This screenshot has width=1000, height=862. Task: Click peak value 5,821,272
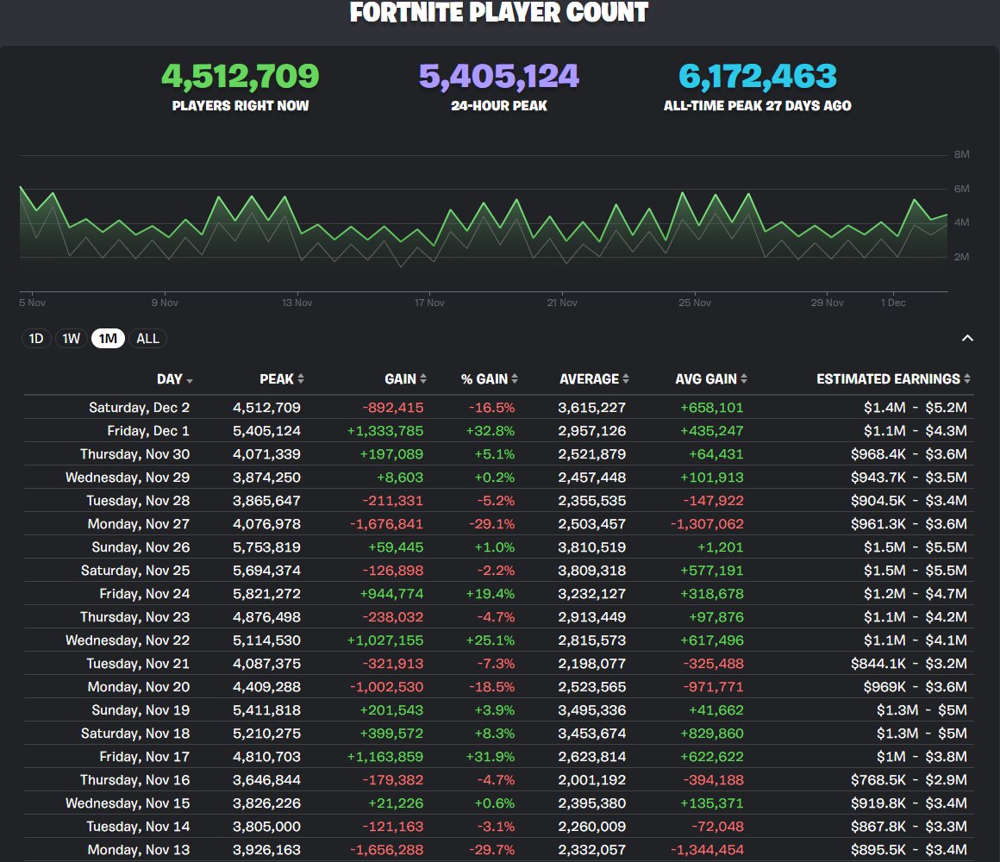(266, 594)
